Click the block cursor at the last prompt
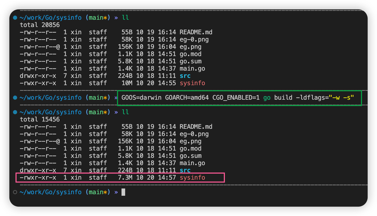This screenshot has width=377, height=216. pos(123,192)
